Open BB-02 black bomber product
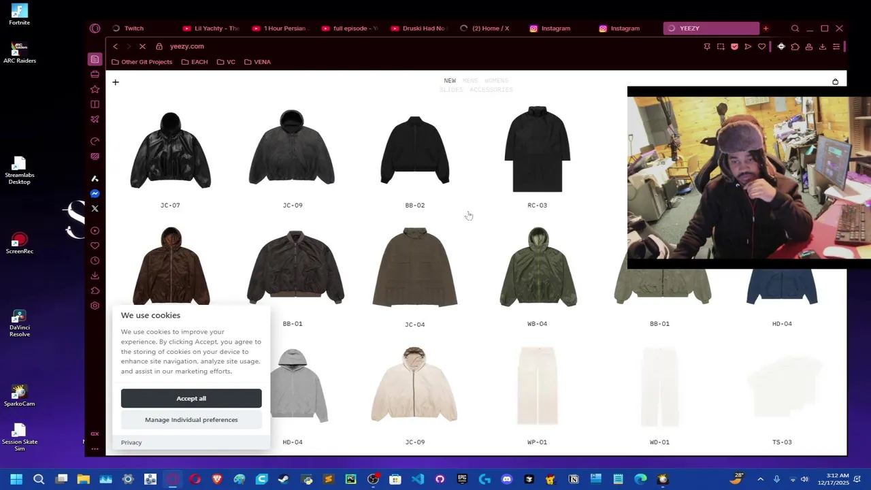The width and height of the screenshot is (871, 490). (415, 150)
